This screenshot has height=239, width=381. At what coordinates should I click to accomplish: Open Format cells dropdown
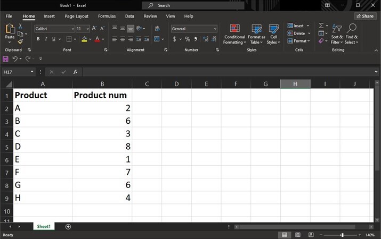coord(299,41)
